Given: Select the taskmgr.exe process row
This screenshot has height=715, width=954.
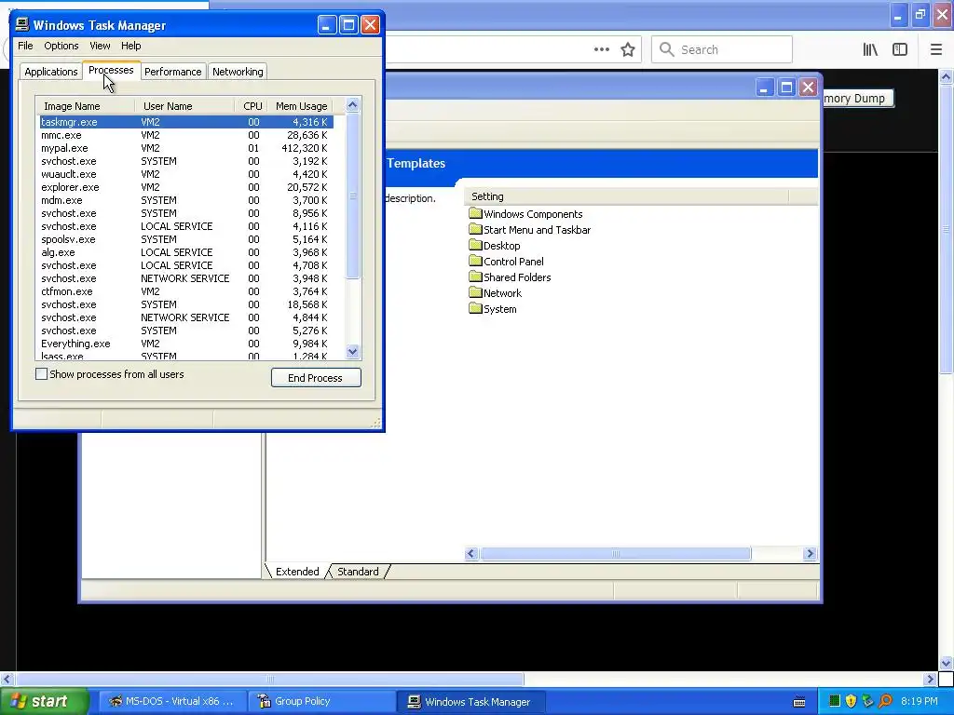Looking at the screenshot, I should tap(184, 122).
